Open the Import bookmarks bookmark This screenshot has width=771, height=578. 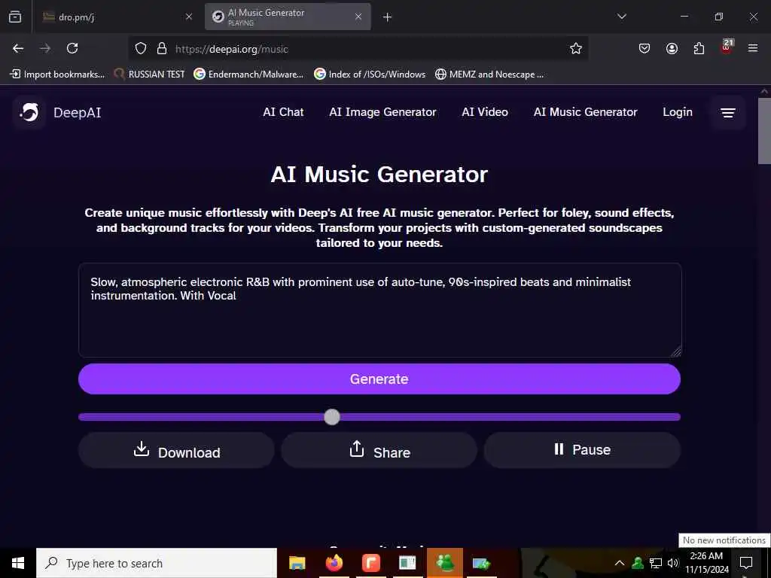point(57,75)
